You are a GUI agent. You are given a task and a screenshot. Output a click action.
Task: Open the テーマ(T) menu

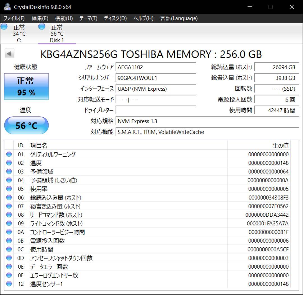(x=88, y=18)
